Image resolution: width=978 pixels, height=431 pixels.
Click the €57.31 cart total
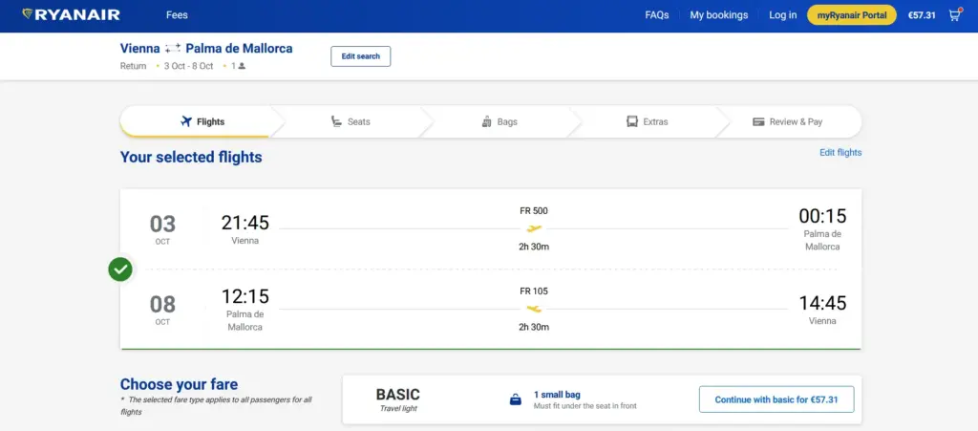[922, 15]
